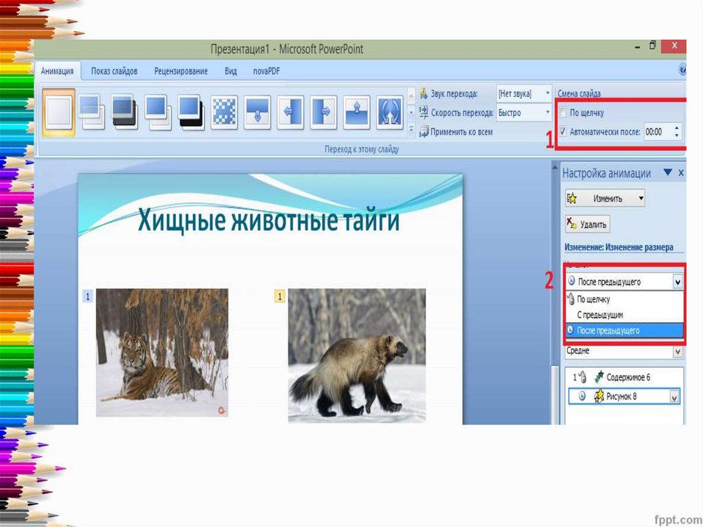
Task: Click the green star icon of Содержимое 6
Action: click(x=599, y=377)
